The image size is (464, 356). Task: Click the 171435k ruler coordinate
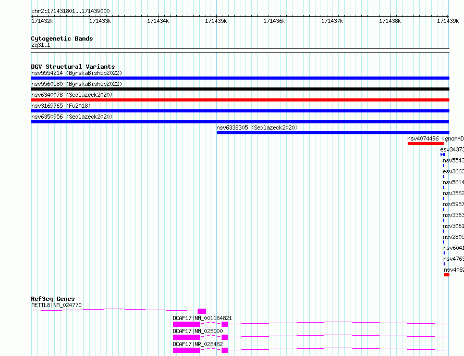(216, 21)
